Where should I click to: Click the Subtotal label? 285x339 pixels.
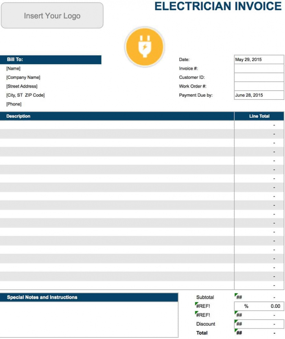point(205,297)
